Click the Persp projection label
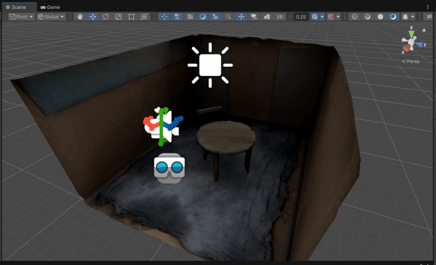Image resolution: width=436 pixels, height=265 pixels. point(411,61)
